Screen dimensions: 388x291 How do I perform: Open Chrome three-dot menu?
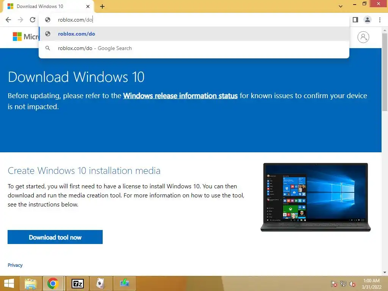[x=380, y=20]
